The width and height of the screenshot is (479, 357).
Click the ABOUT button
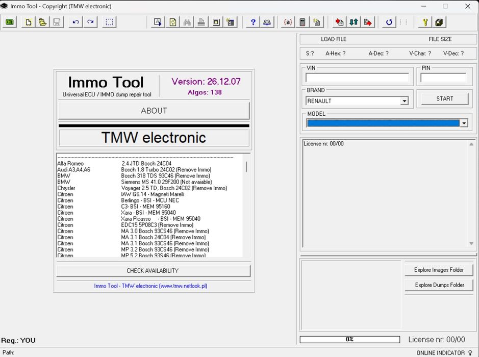pyautogui.click(x=154, y=111)
